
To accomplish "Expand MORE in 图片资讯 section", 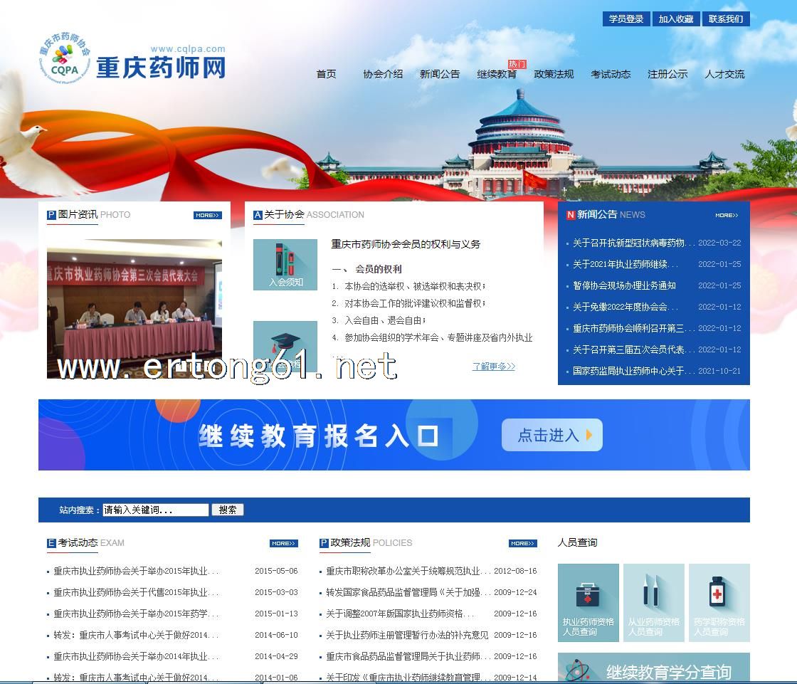I will (x=207, y=215).
